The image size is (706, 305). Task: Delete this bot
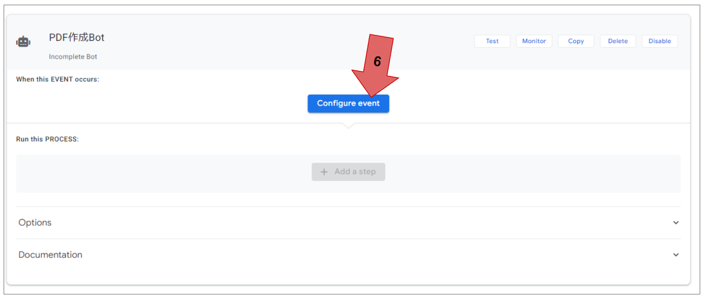618,41
